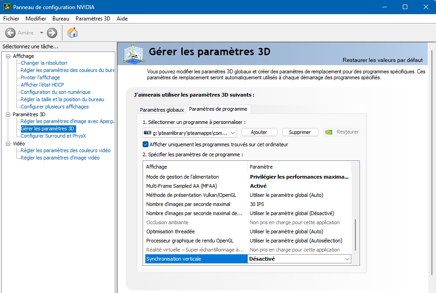This screenshot has width=436, height=293.
Task: Select Multi-Frame Sampled AA (MFAA) row
Action: [248, 186]
